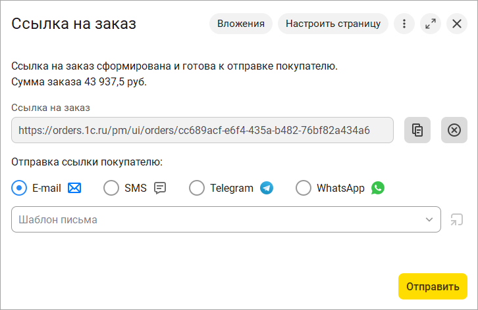This screenshot has height=310, width=478.
Task: Choose the WhatsApp radio option
Action: click(304, 188)
